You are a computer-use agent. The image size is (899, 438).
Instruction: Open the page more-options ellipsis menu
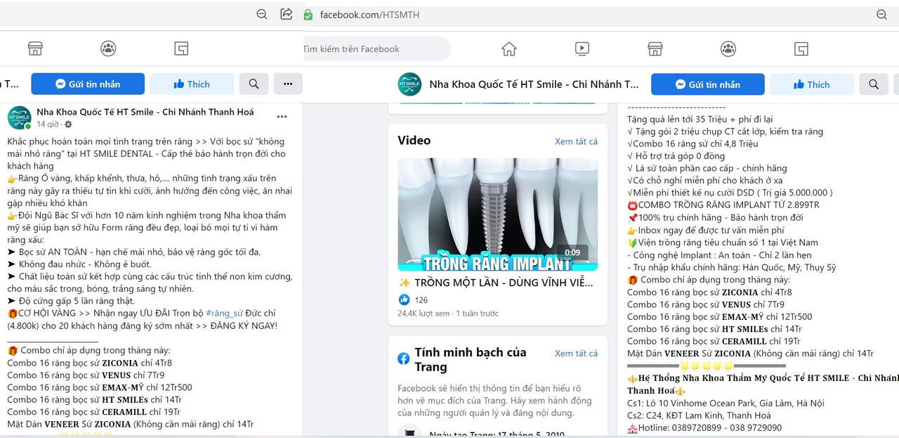point(288,84)
